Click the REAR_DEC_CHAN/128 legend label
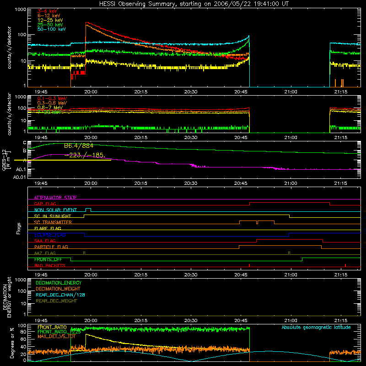 60,295
